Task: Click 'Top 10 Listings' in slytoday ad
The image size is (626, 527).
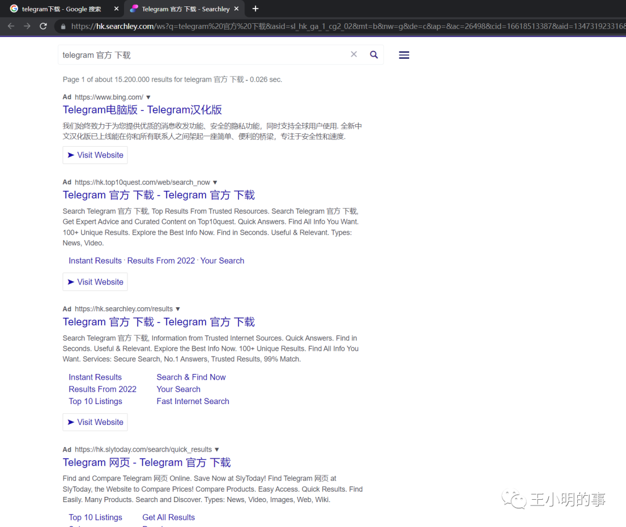Action: click(x=96, y=517)
